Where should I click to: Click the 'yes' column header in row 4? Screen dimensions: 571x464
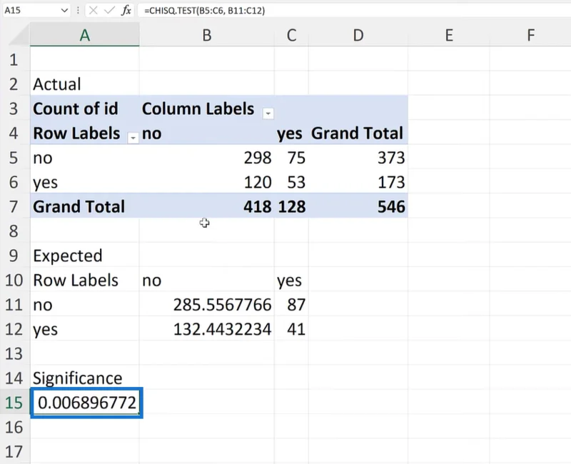tap(291, 133)
